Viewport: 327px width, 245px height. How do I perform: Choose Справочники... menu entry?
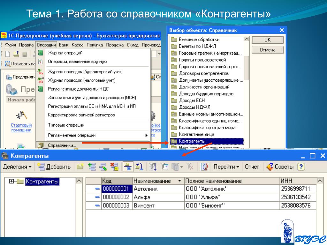93,145
